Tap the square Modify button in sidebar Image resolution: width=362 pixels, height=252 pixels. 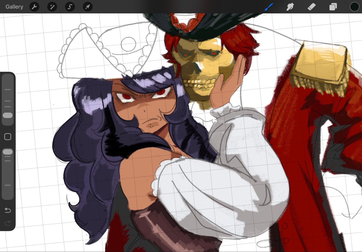[x=8, y=137]
